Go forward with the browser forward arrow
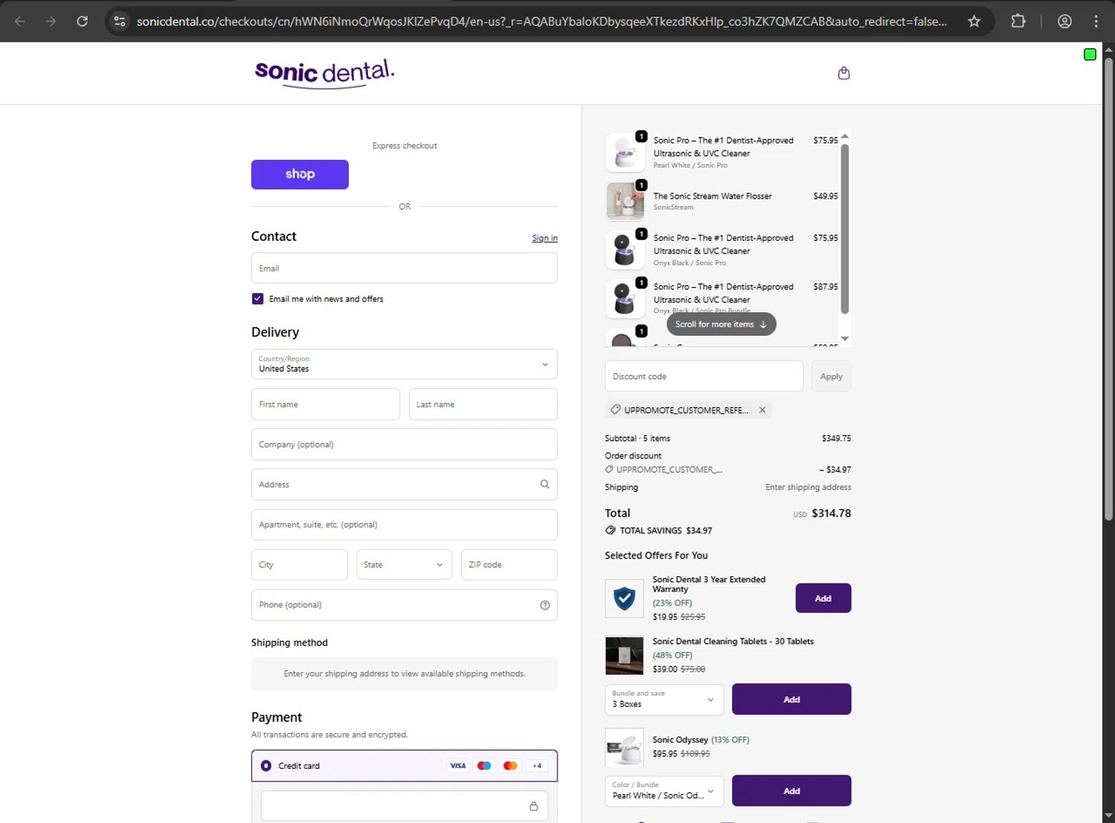Viewport: 1115px width, 823px height. click(x=51, y=22)
